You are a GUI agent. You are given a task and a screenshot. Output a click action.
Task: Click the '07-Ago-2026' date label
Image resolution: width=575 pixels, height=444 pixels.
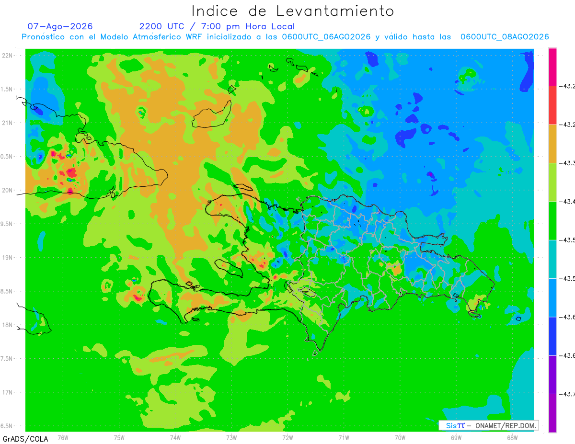click(x=60, y=26)
